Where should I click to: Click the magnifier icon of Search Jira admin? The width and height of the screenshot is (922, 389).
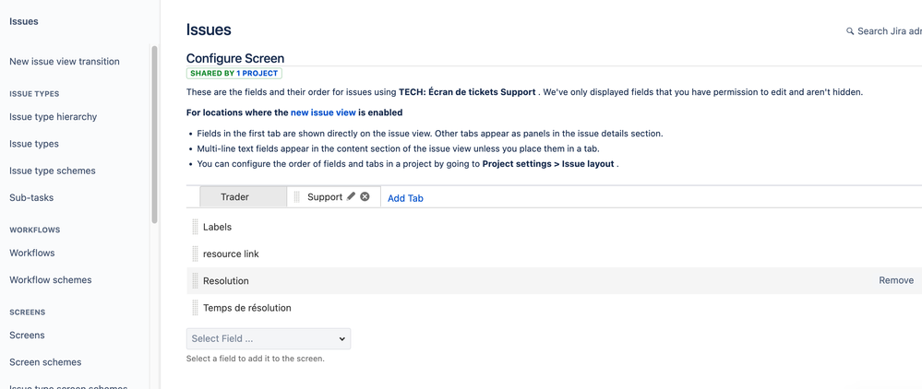point(850,31)
